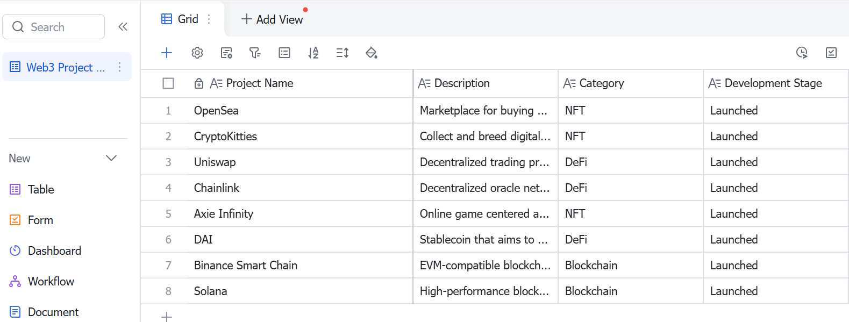Click the Description column header
The image size is (849, 322).
pyautogui.click(x=486, y=83)
